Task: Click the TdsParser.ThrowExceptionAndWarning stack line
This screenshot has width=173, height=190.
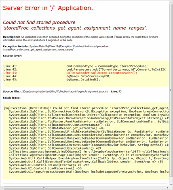Action: coord(89,118)
